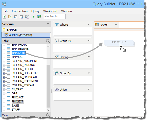149x122 pixels.
Task: Select the PROJECT table
Action: pos(17,101)
